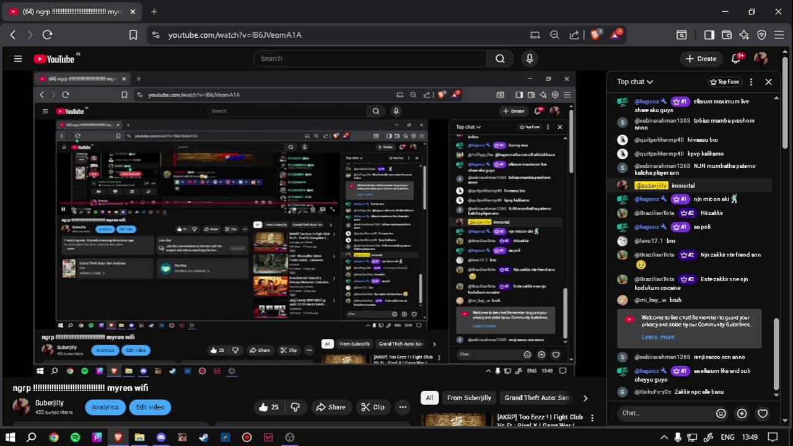Open live chat more options menu
This screenshot has height=446, width=793.
tap(751, 82)
